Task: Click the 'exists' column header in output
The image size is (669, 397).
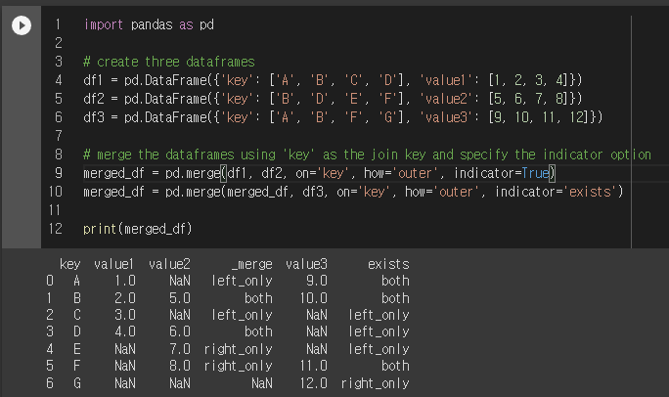Action: [388, 264]
